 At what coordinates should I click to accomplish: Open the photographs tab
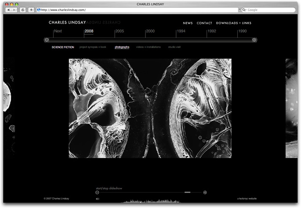pos(122,47)
